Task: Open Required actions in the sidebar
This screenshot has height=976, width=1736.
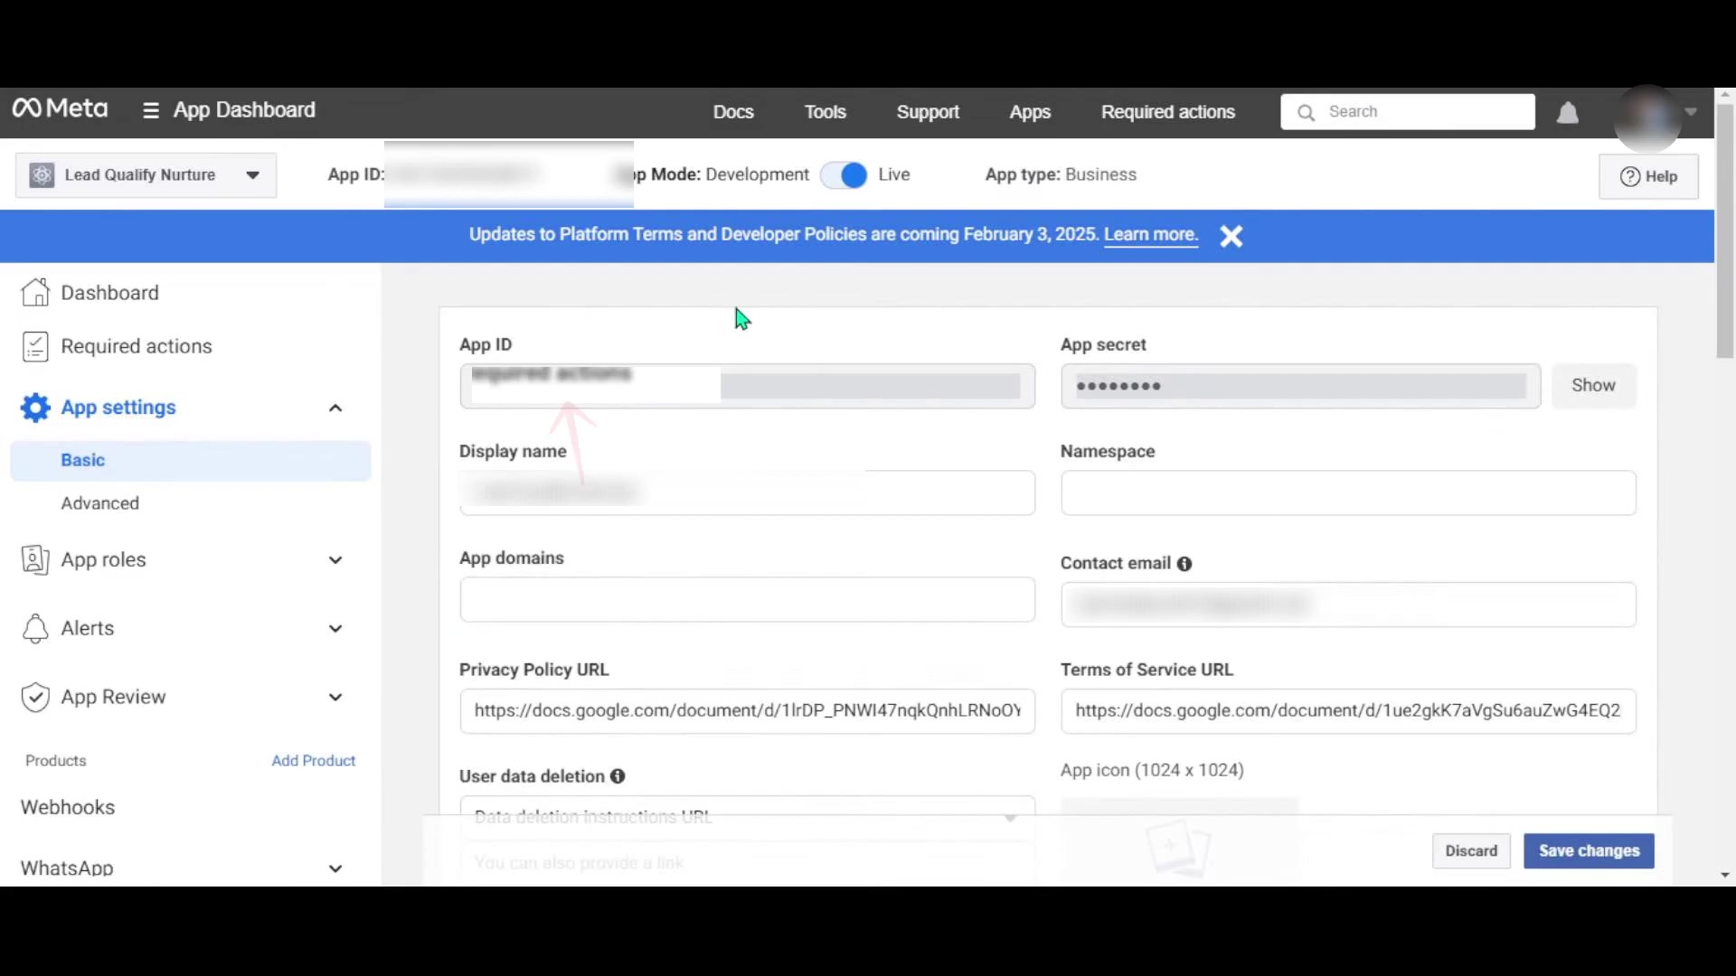Action: pyautogui.click(x=137, y=346)
